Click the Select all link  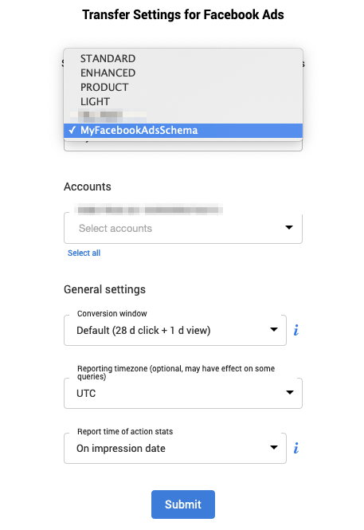84,253
